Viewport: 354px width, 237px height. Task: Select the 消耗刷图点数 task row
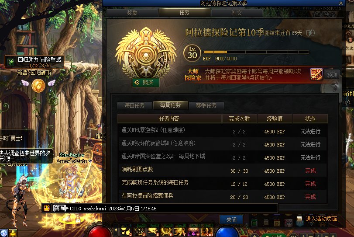pos(222,171)
